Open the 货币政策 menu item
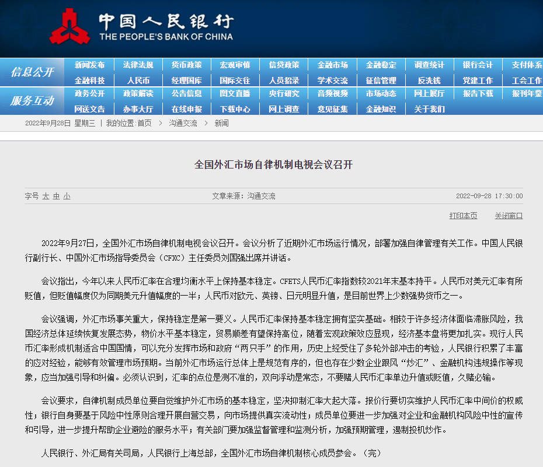 tap(186, 65)
